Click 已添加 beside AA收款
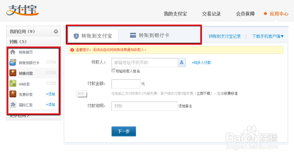The image size is (294, 157). tap(51, 83)
